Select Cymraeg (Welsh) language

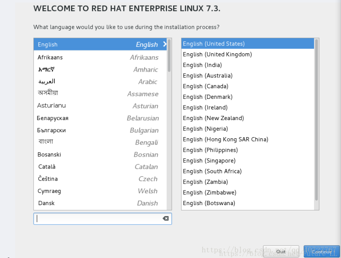pyautogui.click(x=100, y=191)
